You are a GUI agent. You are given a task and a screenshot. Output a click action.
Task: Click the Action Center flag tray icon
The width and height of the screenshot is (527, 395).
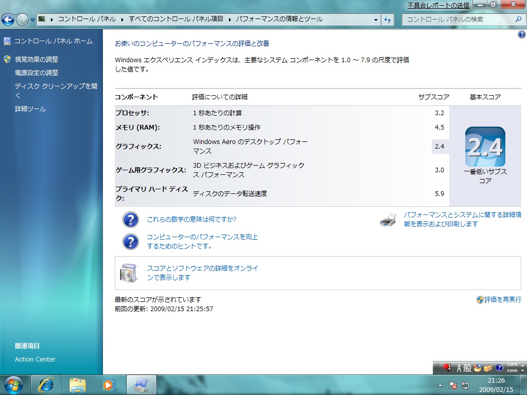(453, 385)
